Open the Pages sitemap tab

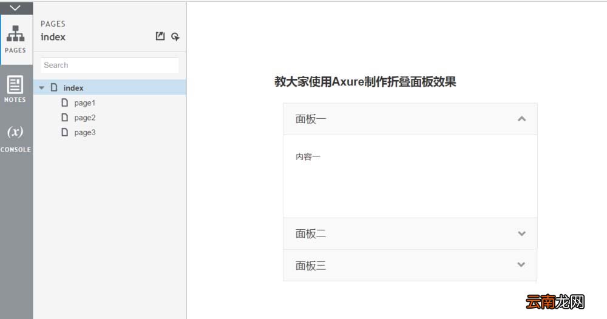[16, 39]
